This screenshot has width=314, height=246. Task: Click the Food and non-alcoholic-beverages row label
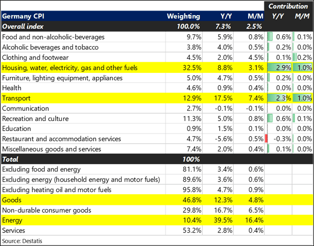pyautogui.click(x=54, y=37)
